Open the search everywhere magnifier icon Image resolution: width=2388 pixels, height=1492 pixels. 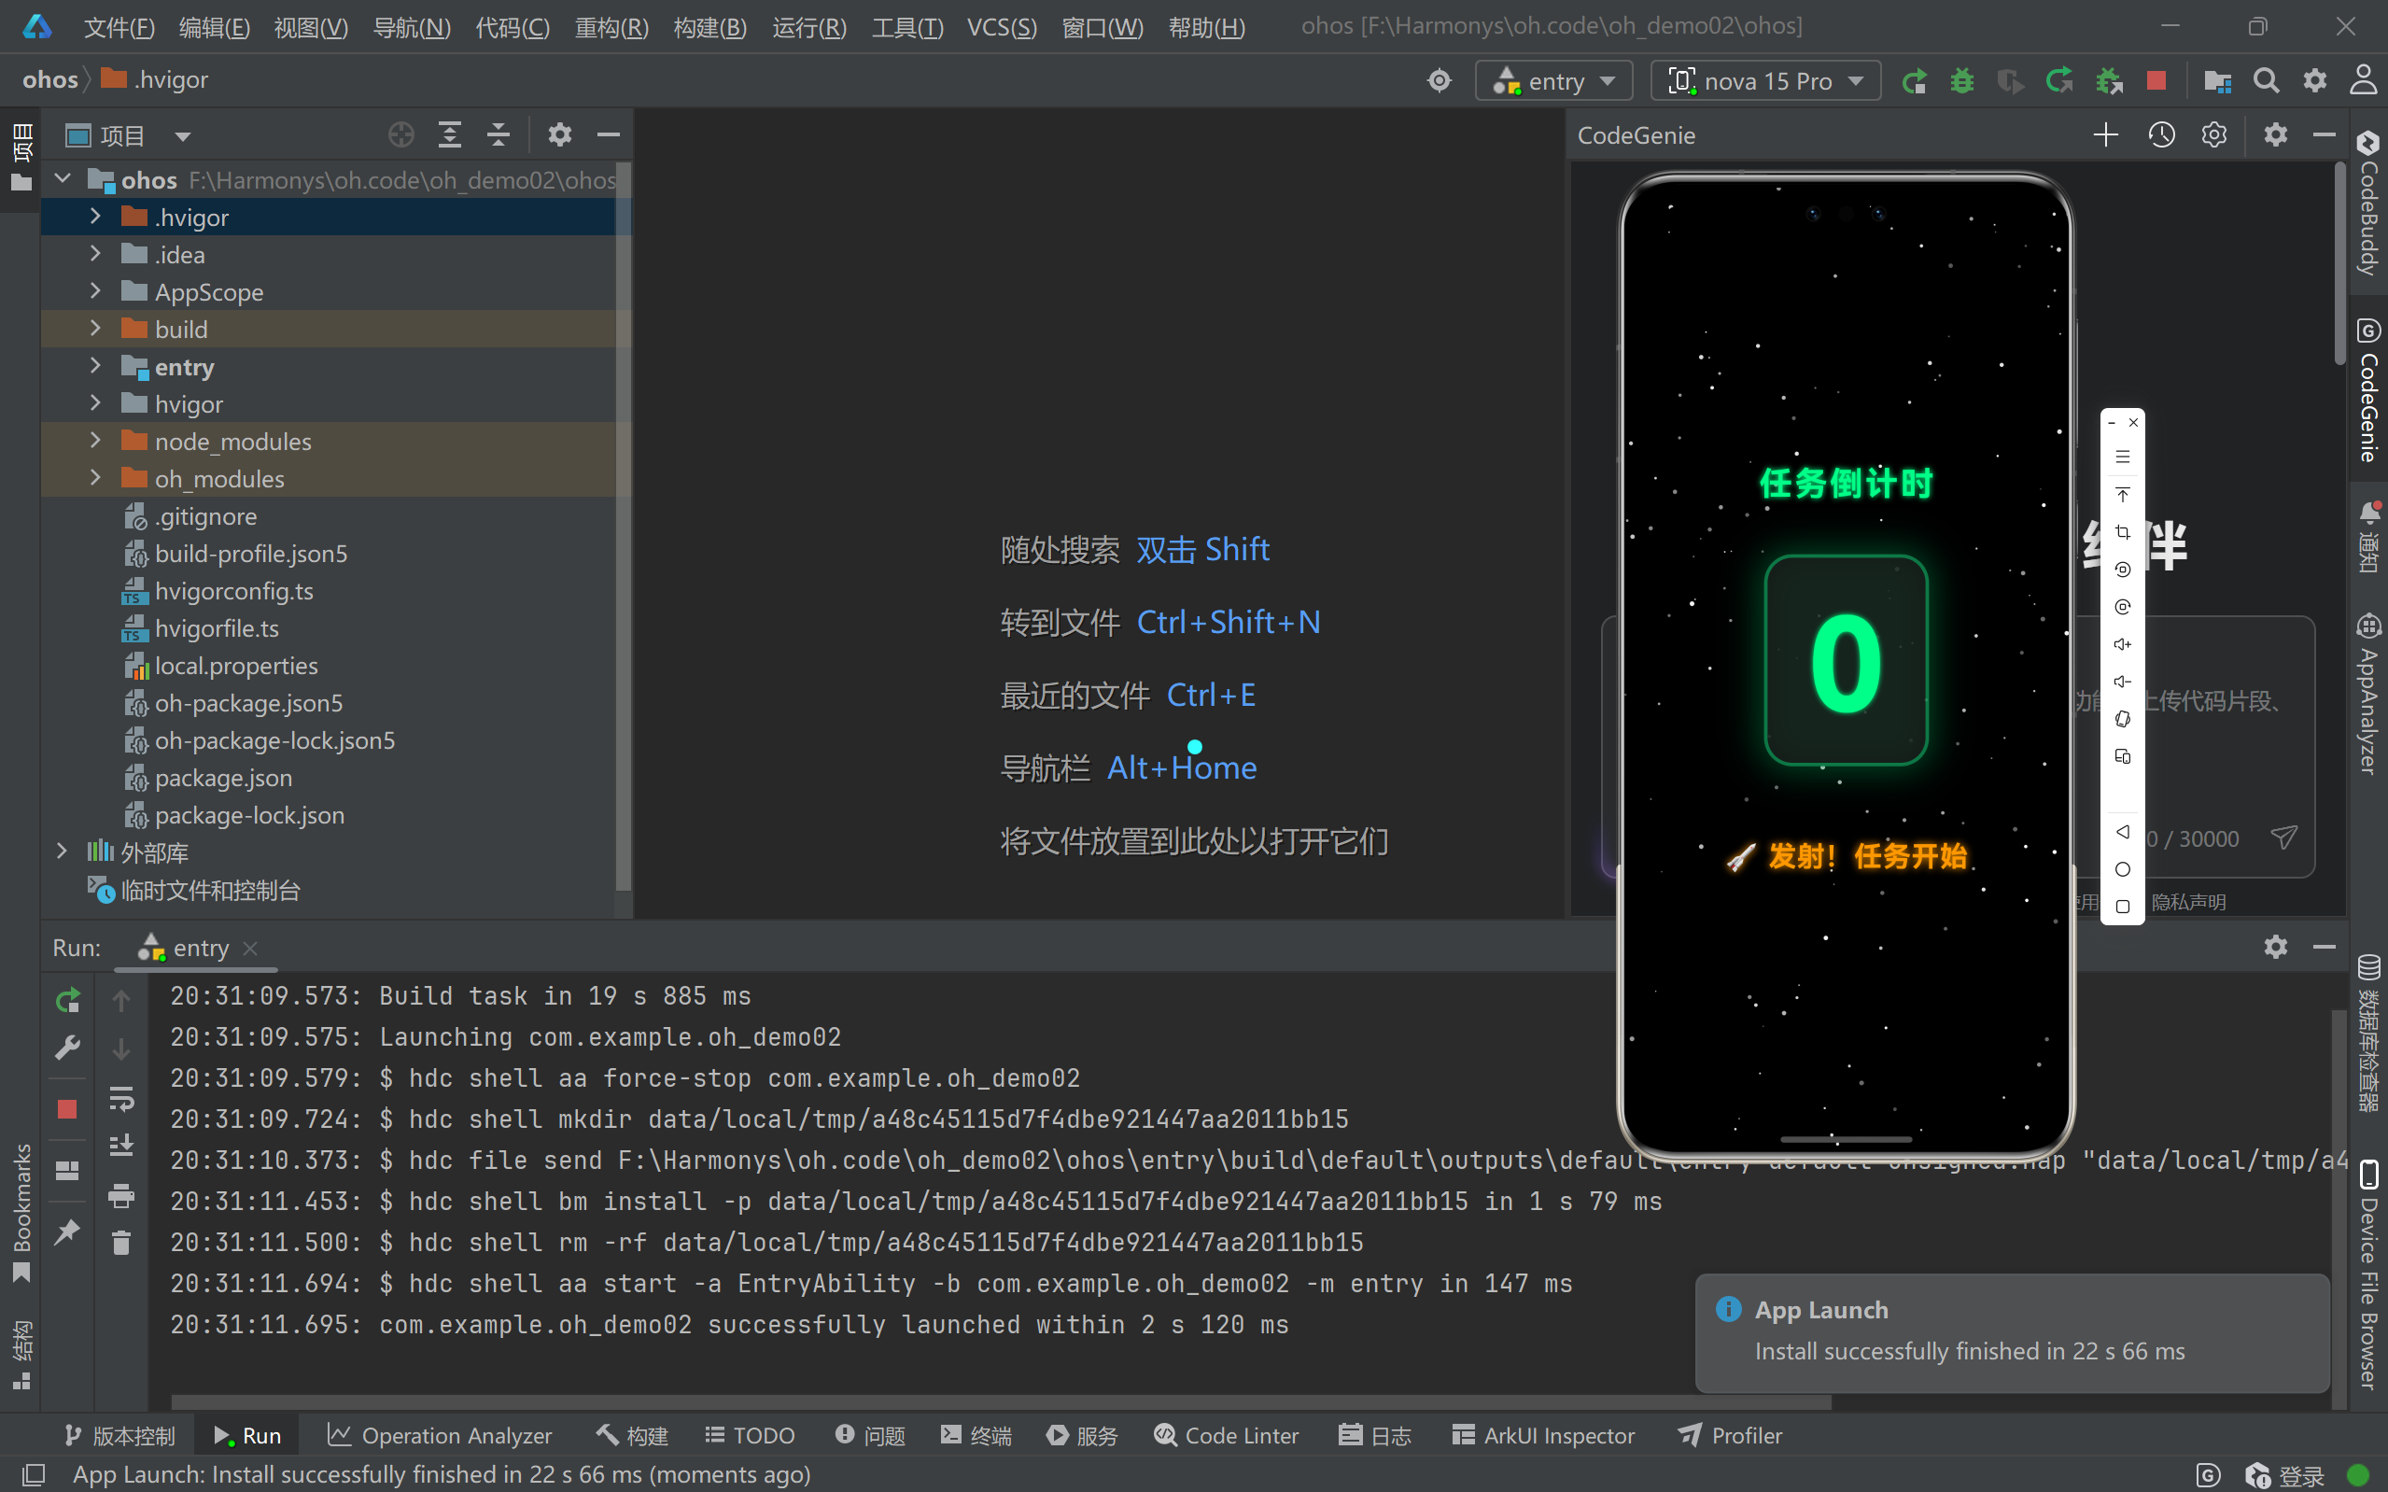(x=2266, y=81)
